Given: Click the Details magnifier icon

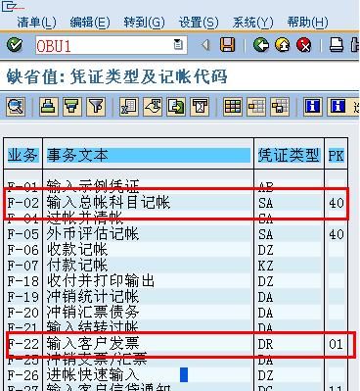Looking at the screenshot, I should tap(16, 107).
